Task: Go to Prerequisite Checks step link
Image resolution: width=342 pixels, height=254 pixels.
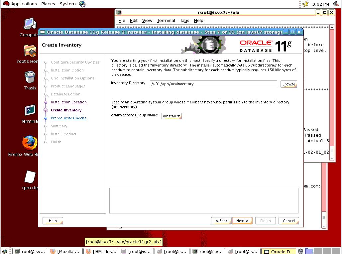Action: click(x=68, y=118)
